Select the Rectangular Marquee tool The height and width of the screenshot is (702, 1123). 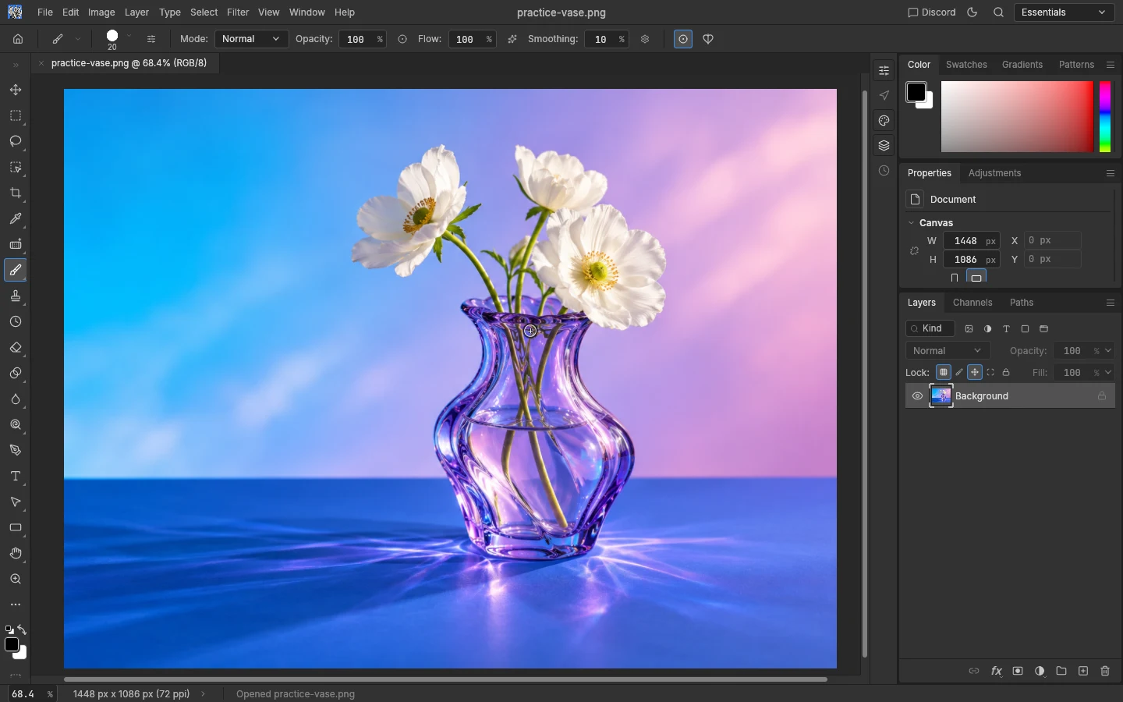point(16,116)
